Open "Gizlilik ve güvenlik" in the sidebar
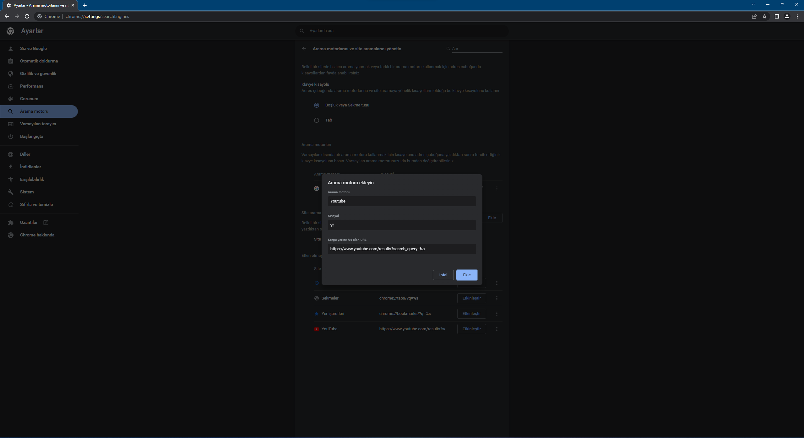 click(38, 73)
